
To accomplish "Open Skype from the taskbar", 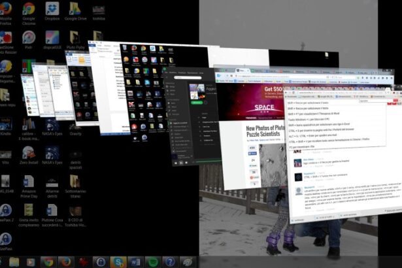I will 117,261.
